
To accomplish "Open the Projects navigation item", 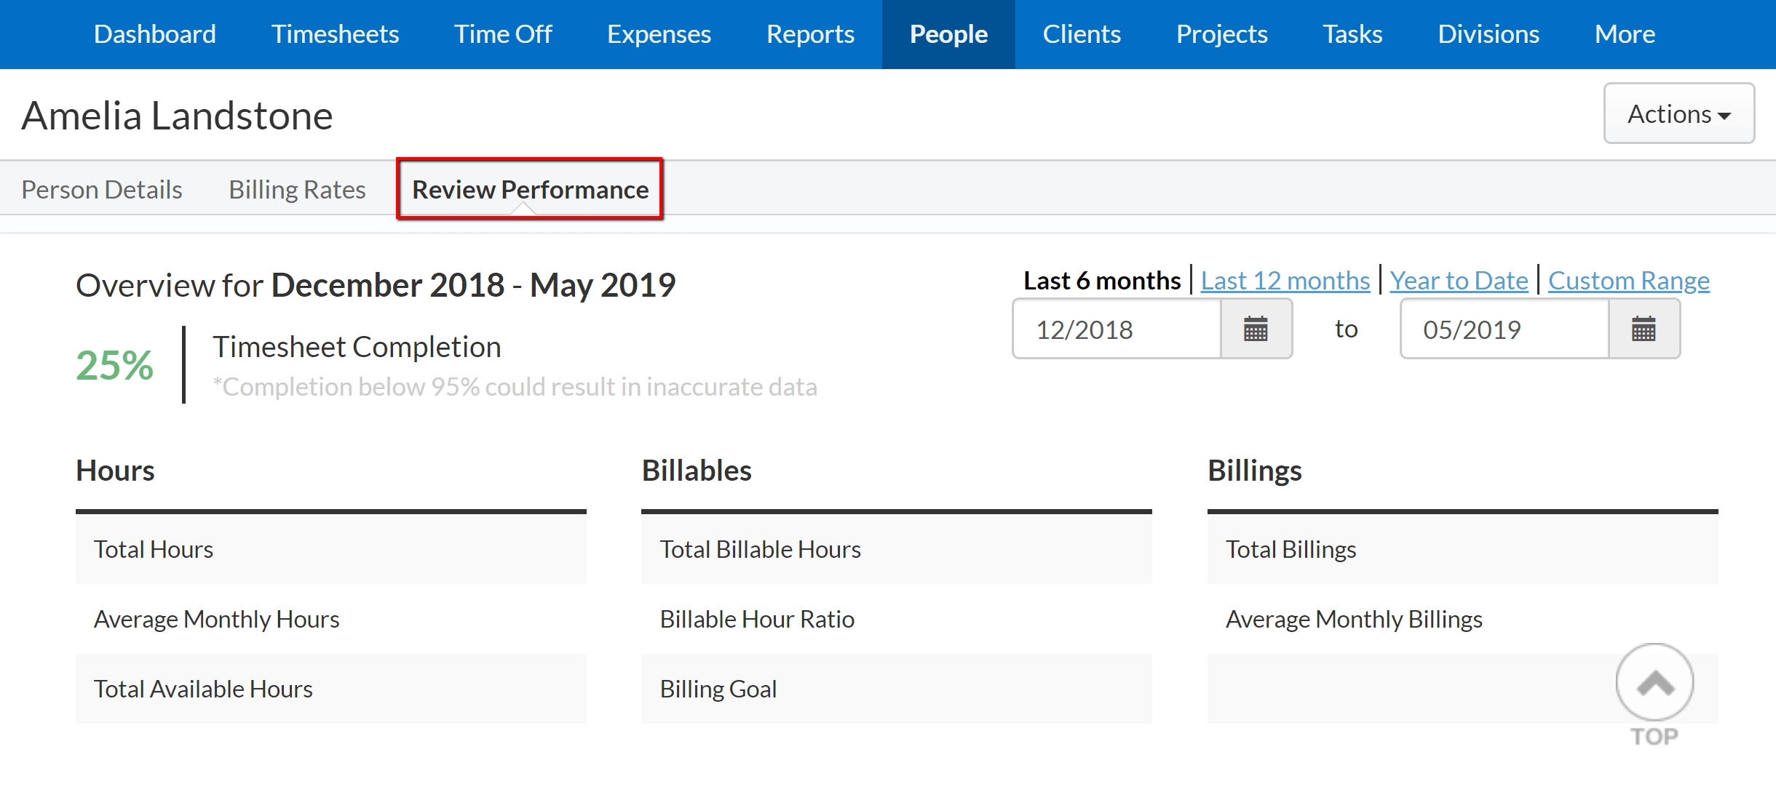I will 1222,34.
